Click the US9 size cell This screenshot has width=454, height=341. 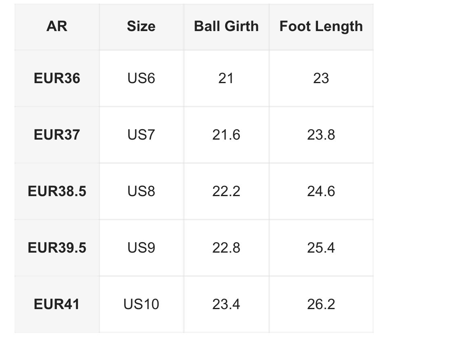[x=141, y=248]
